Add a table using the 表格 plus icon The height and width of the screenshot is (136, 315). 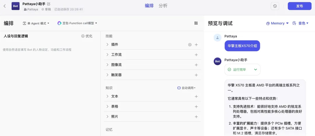[x=196, y=107]
